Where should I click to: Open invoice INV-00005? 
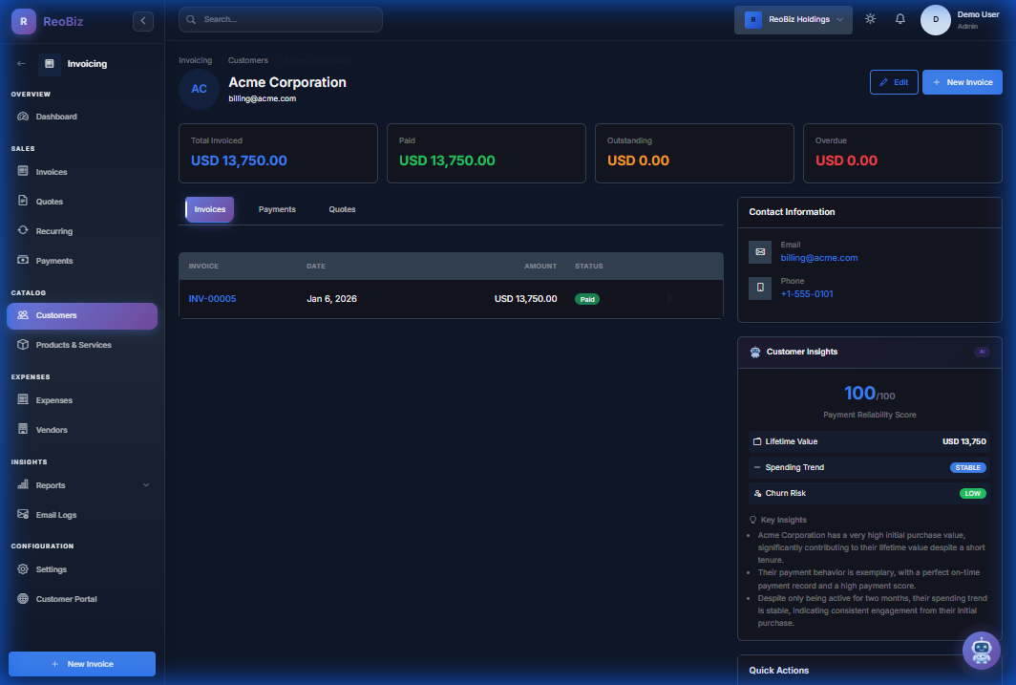(211, 297)
